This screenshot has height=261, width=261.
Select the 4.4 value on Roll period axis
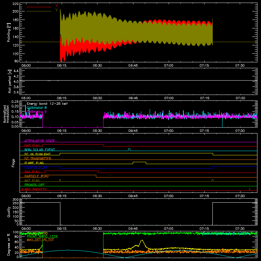16,71
